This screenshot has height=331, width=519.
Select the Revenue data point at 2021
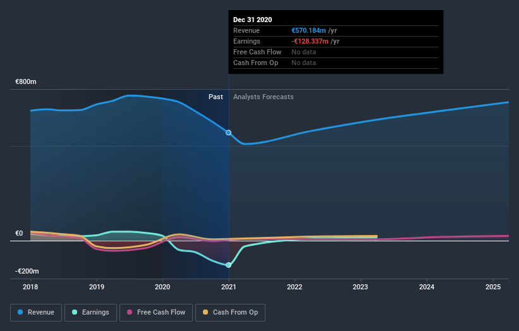228,133
